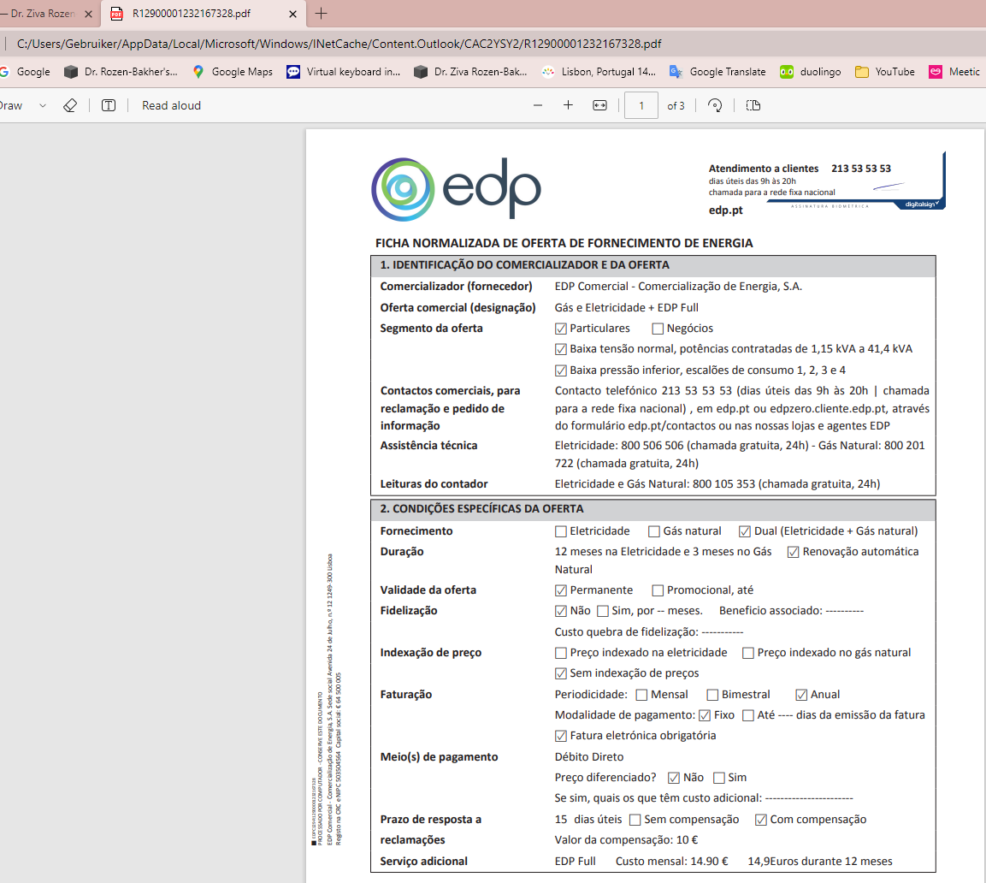
Task: Open the Google Maps bookmark
Action: 233,72
